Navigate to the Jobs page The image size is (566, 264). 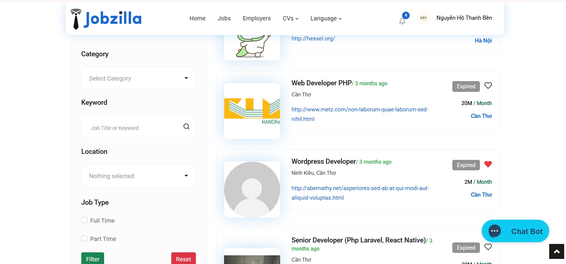tap(224, 19)
